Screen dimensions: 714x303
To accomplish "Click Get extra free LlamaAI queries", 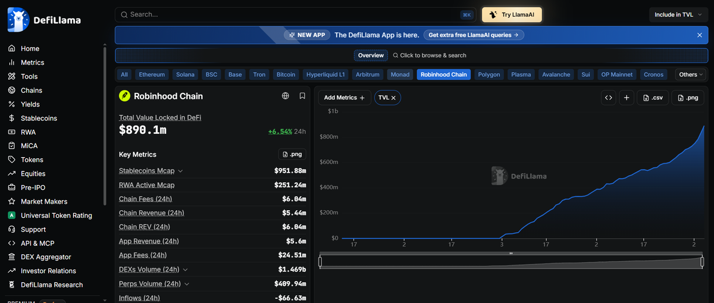I will [x=473, y=35].
